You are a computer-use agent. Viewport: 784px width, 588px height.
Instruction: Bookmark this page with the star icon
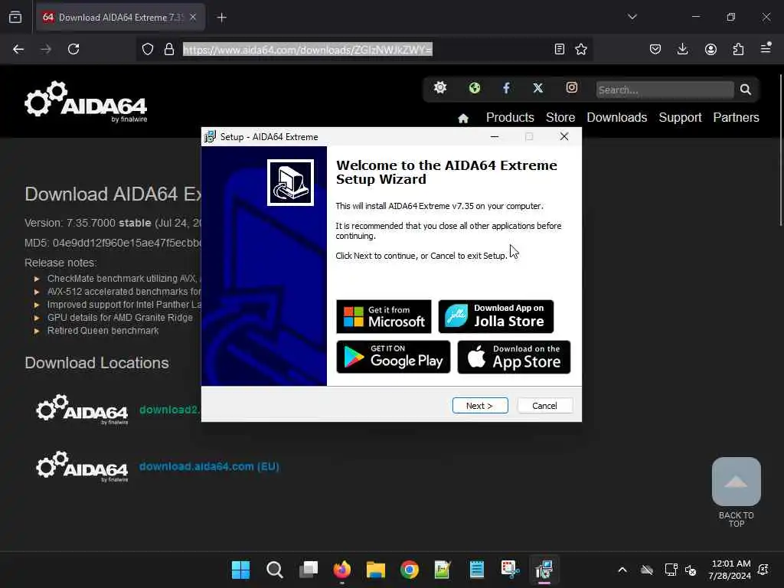(x=581, y=49)
